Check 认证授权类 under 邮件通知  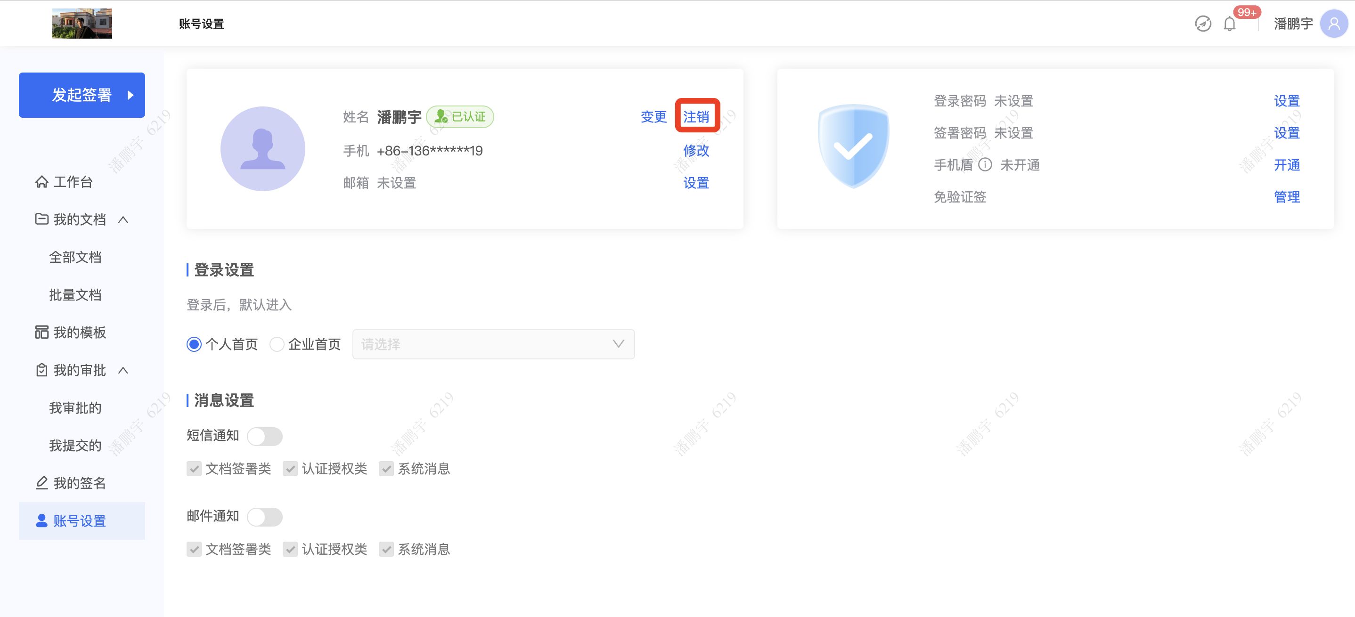[290, 549]
